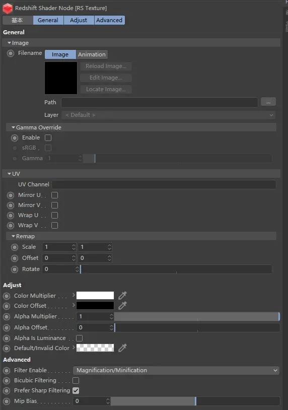Click the Wrap V keyframe dot
The width and height of the screenshot is (288, 410).
coord(11,225)
